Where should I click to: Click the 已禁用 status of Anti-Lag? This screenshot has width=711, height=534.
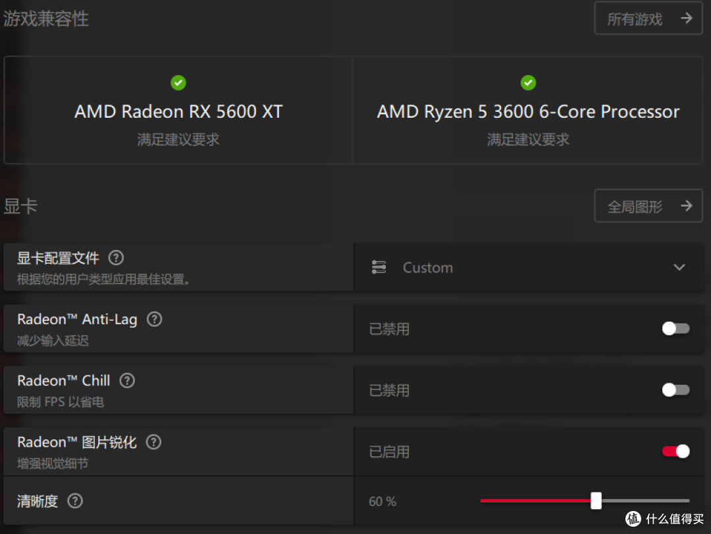[389, 329]
